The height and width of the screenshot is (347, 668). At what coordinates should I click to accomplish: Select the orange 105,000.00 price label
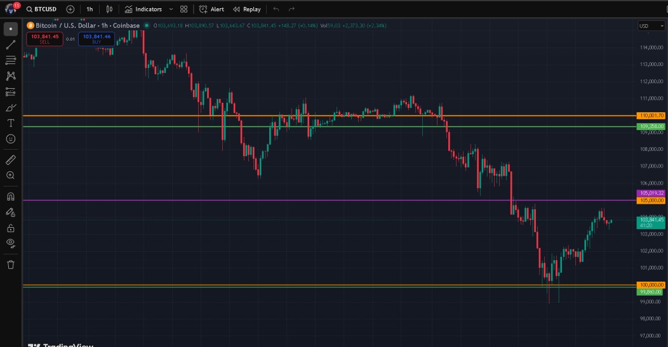[x=651, y=200]
